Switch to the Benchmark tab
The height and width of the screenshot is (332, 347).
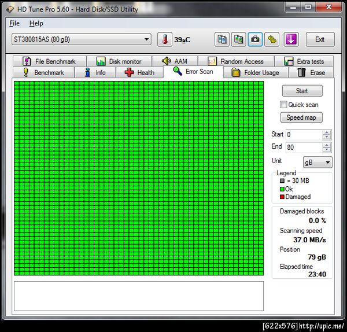click(43, 72)
